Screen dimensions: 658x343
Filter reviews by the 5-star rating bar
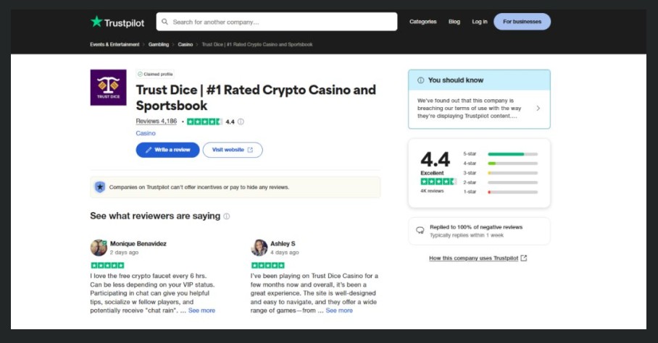[512, 154]
